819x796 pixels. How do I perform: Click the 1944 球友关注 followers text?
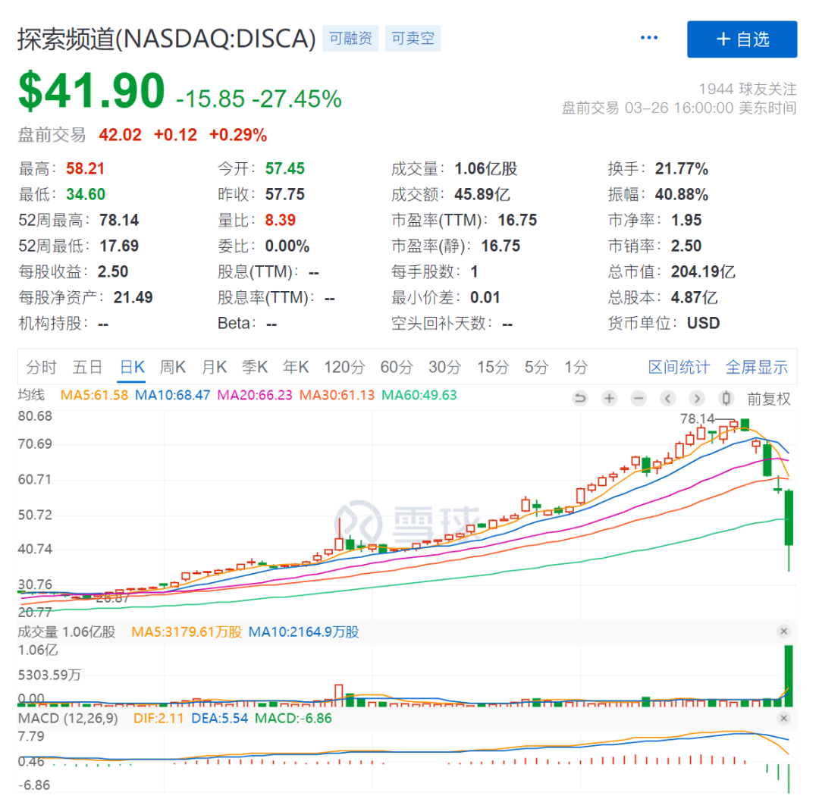[748, 89]
